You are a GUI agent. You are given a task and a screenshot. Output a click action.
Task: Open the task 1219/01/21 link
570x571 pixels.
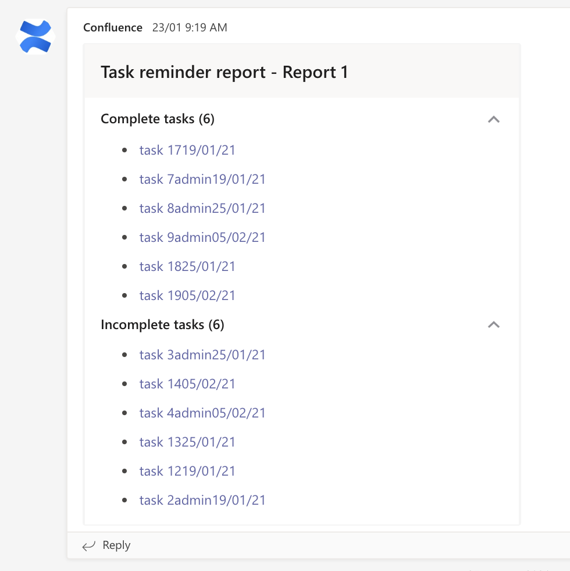tap(187, 471)
